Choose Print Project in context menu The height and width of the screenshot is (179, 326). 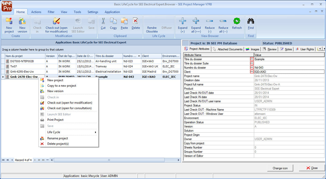click(x=55, y=120)
